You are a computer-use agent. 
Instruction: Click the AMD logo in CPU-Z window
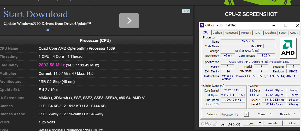click(288, 48)
